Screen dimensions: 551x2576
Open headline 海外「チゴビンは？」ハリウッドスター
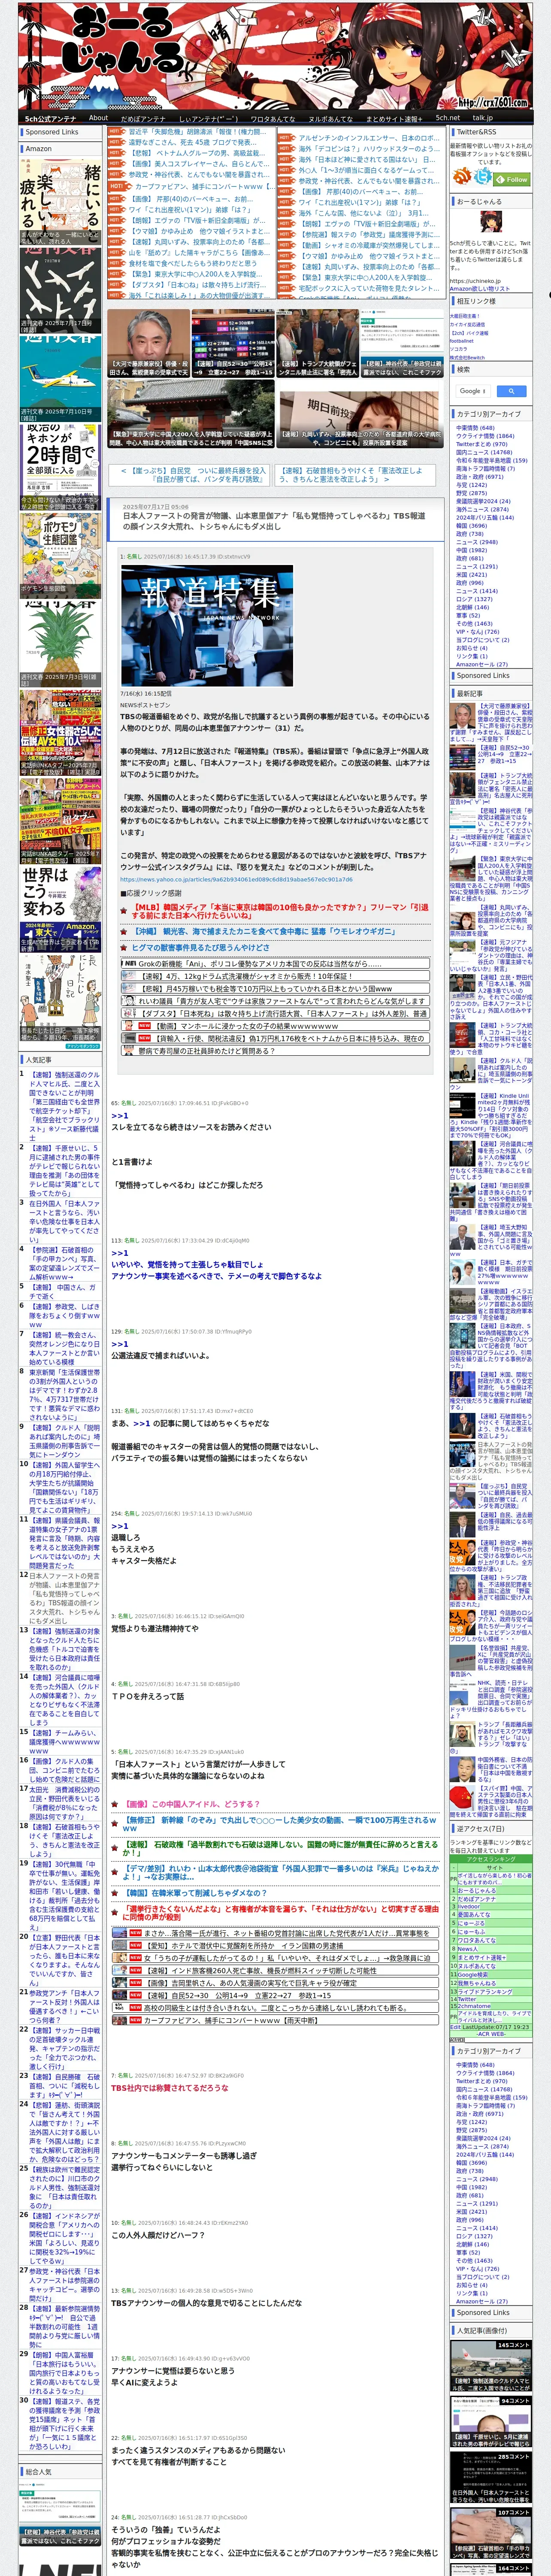click(x=369, y=149)
